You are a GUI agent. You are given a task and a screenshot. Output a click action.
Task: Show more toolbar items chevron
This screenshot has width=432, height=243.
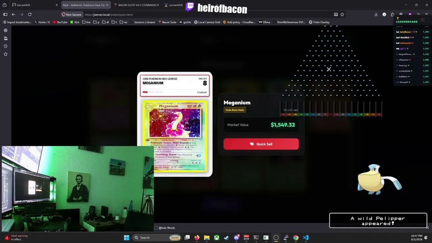[418, 15]
